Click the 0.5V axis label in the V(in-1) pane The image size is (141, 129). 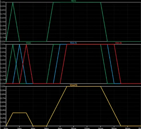pos(3,64)
